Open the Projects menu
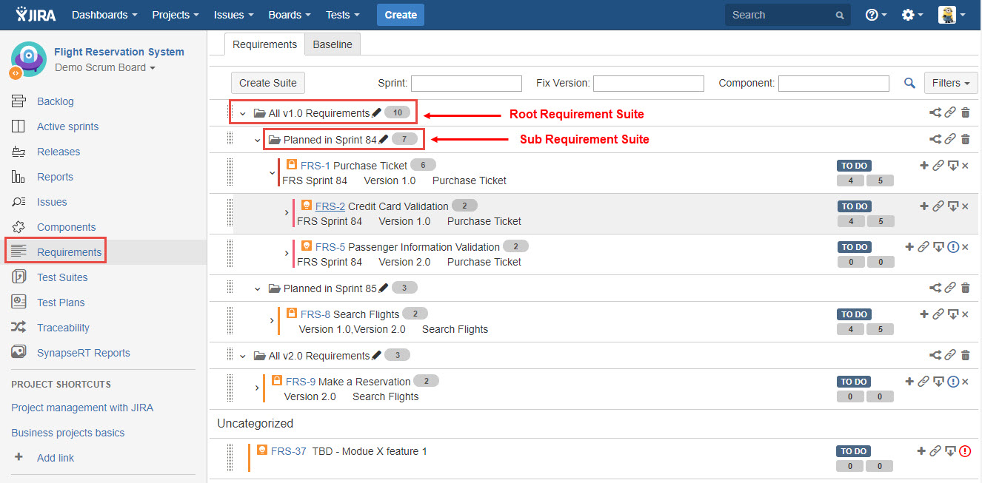This screenshot has width=982, height=483. point(175,15)
